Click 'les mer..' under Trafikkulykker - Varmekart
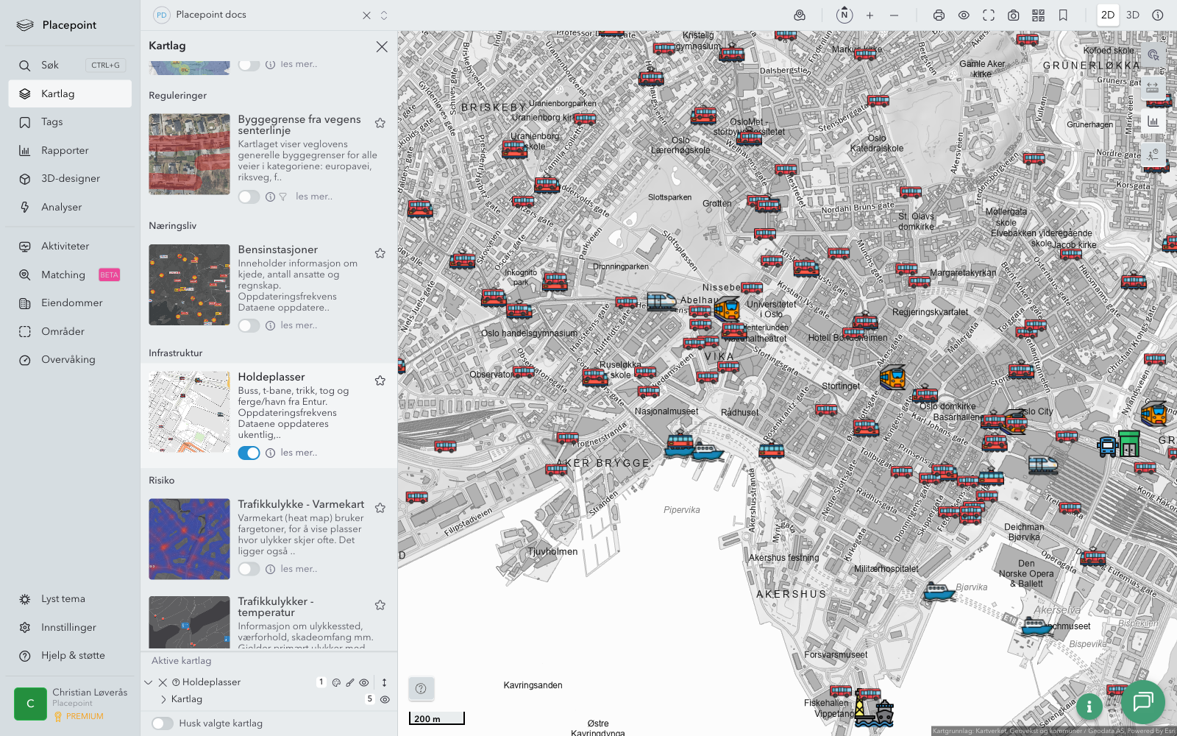 click(299, 569)
